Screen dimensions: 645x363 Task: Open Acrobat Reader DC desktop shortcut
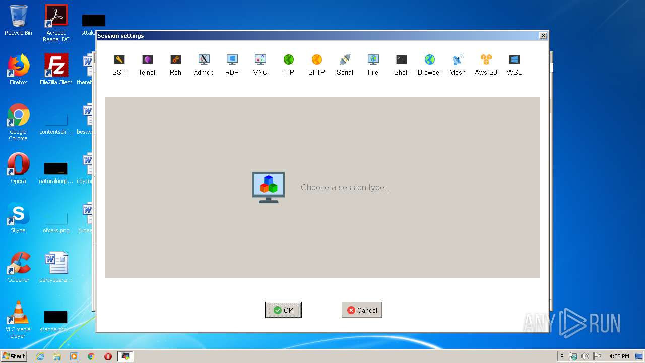(56, 23)
